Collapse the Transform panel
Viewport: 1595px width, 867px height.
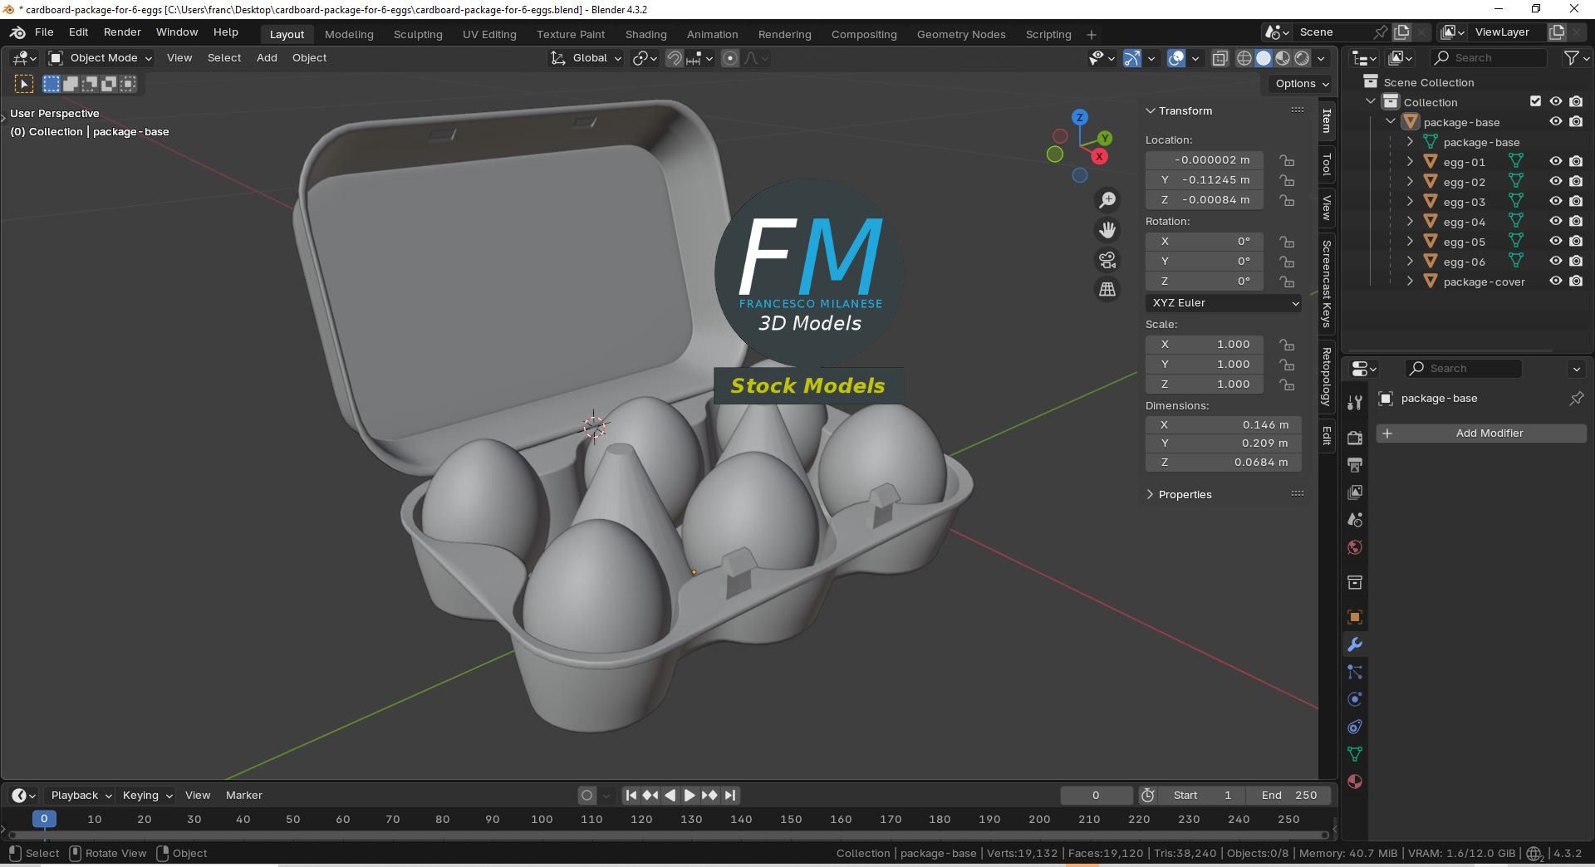click(x=1151, y=111)
